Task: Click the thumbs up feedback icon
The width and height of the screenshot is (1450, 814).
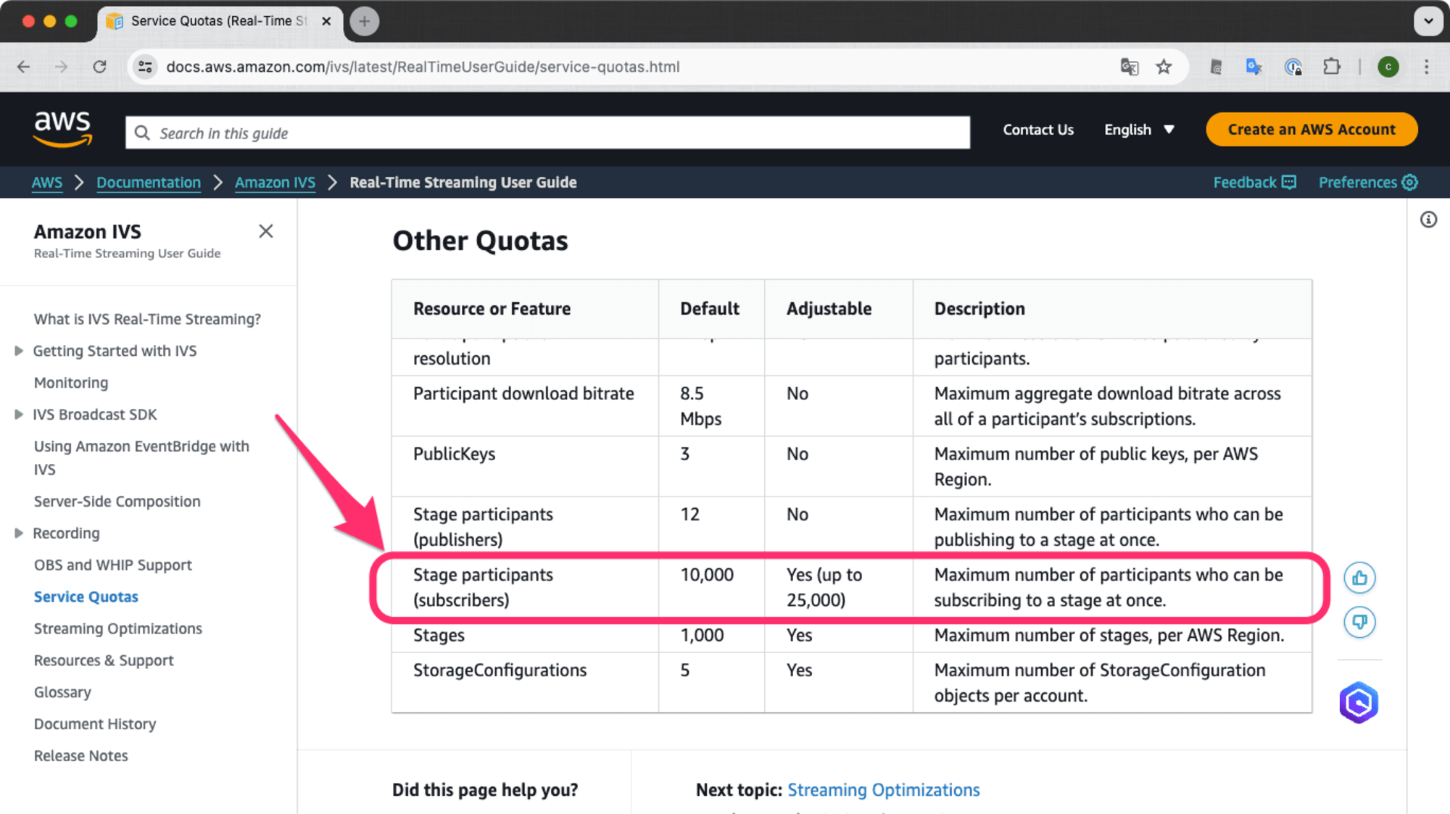Action: coord(1359,578)
